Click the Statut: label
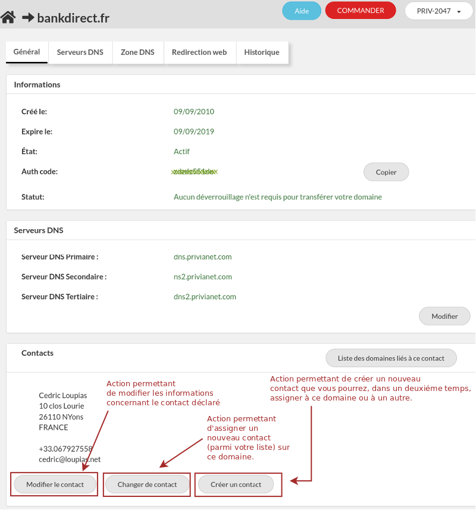476x510 pixels. coord(33,197)
